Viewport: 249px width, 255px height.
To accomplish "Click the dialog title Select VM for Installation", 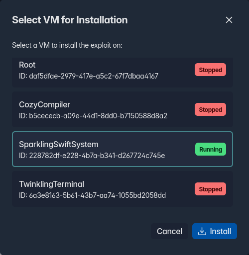I will click(x=70, y=20).
